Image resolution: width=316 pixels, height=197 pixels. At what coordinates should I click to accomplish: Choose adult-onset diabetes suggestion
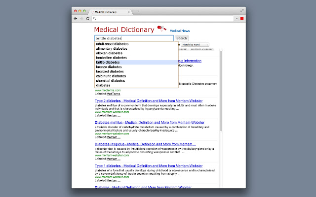click(136, 44)
